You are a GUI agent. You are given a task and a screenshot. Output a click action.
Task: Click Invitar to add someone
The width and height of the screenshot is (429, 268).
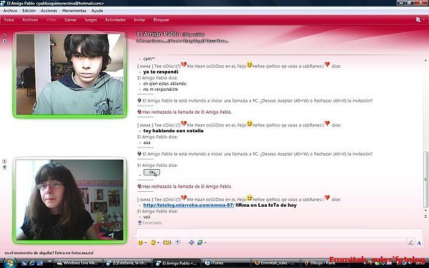click(139, 20)
